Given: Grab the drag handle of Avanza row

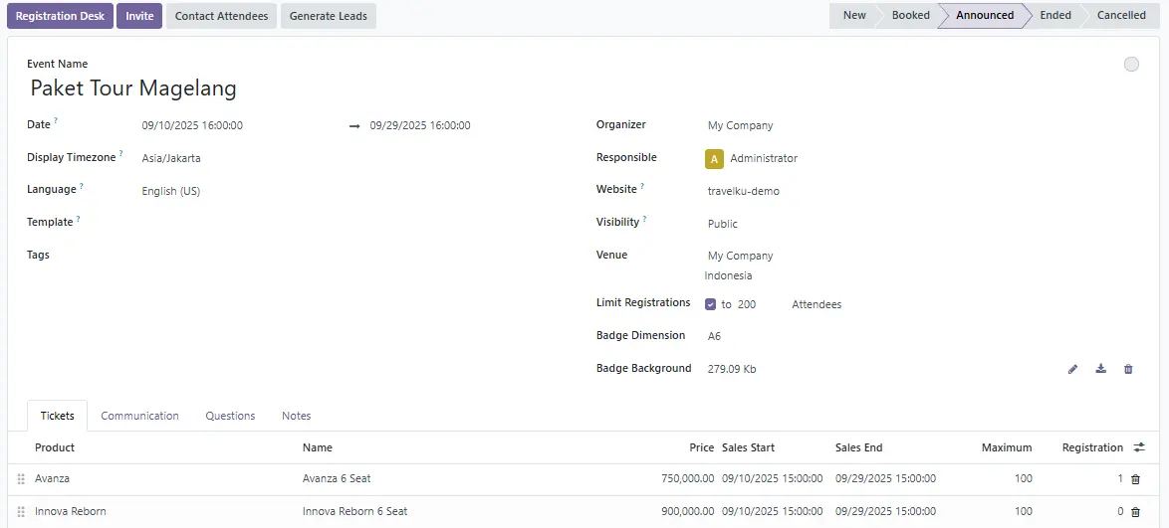Looking at the screenshot, I should [x=21, y=479].
